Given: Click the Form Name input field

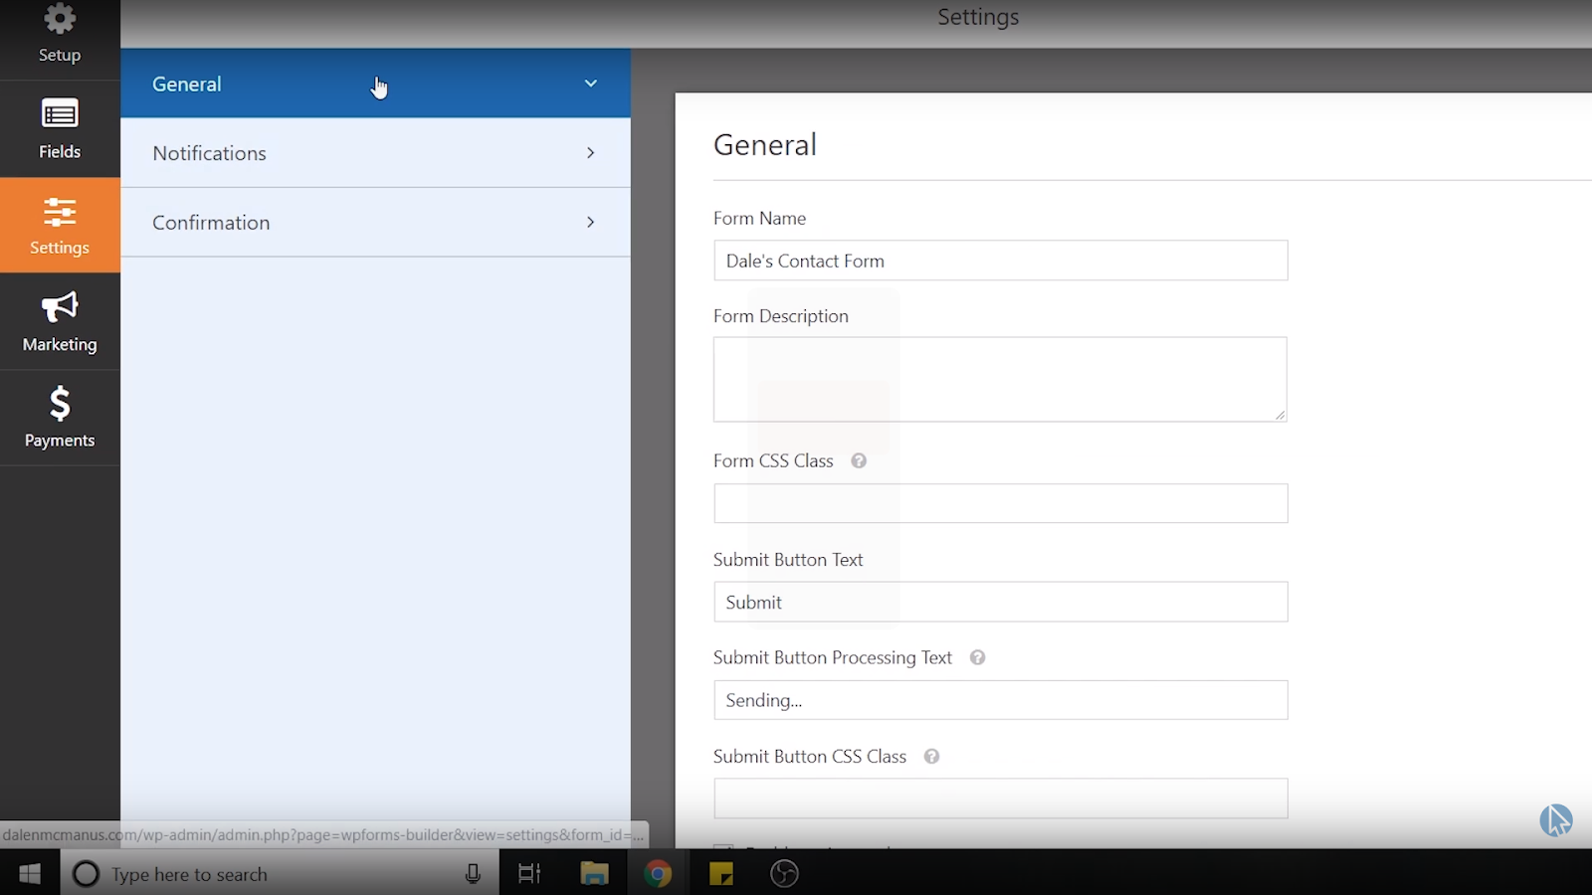Looking at the screenshot, I should click(x=1001, y=261).
